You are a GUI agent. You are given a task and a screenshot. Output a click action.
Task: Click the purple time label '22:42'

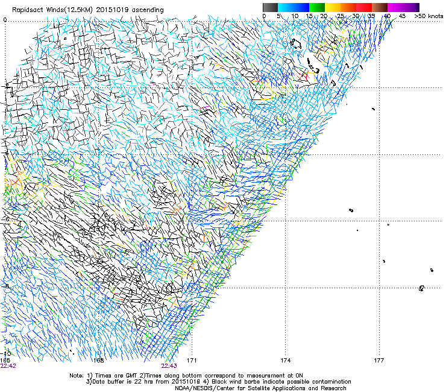8,366
